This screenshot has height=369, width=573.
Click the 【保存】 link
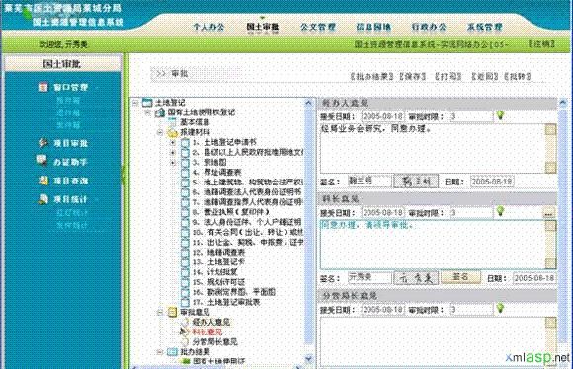pos(412,76)
